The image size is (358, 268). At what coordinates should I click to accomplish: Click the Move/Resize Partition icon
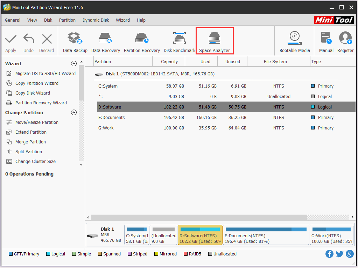pos(9,122)
